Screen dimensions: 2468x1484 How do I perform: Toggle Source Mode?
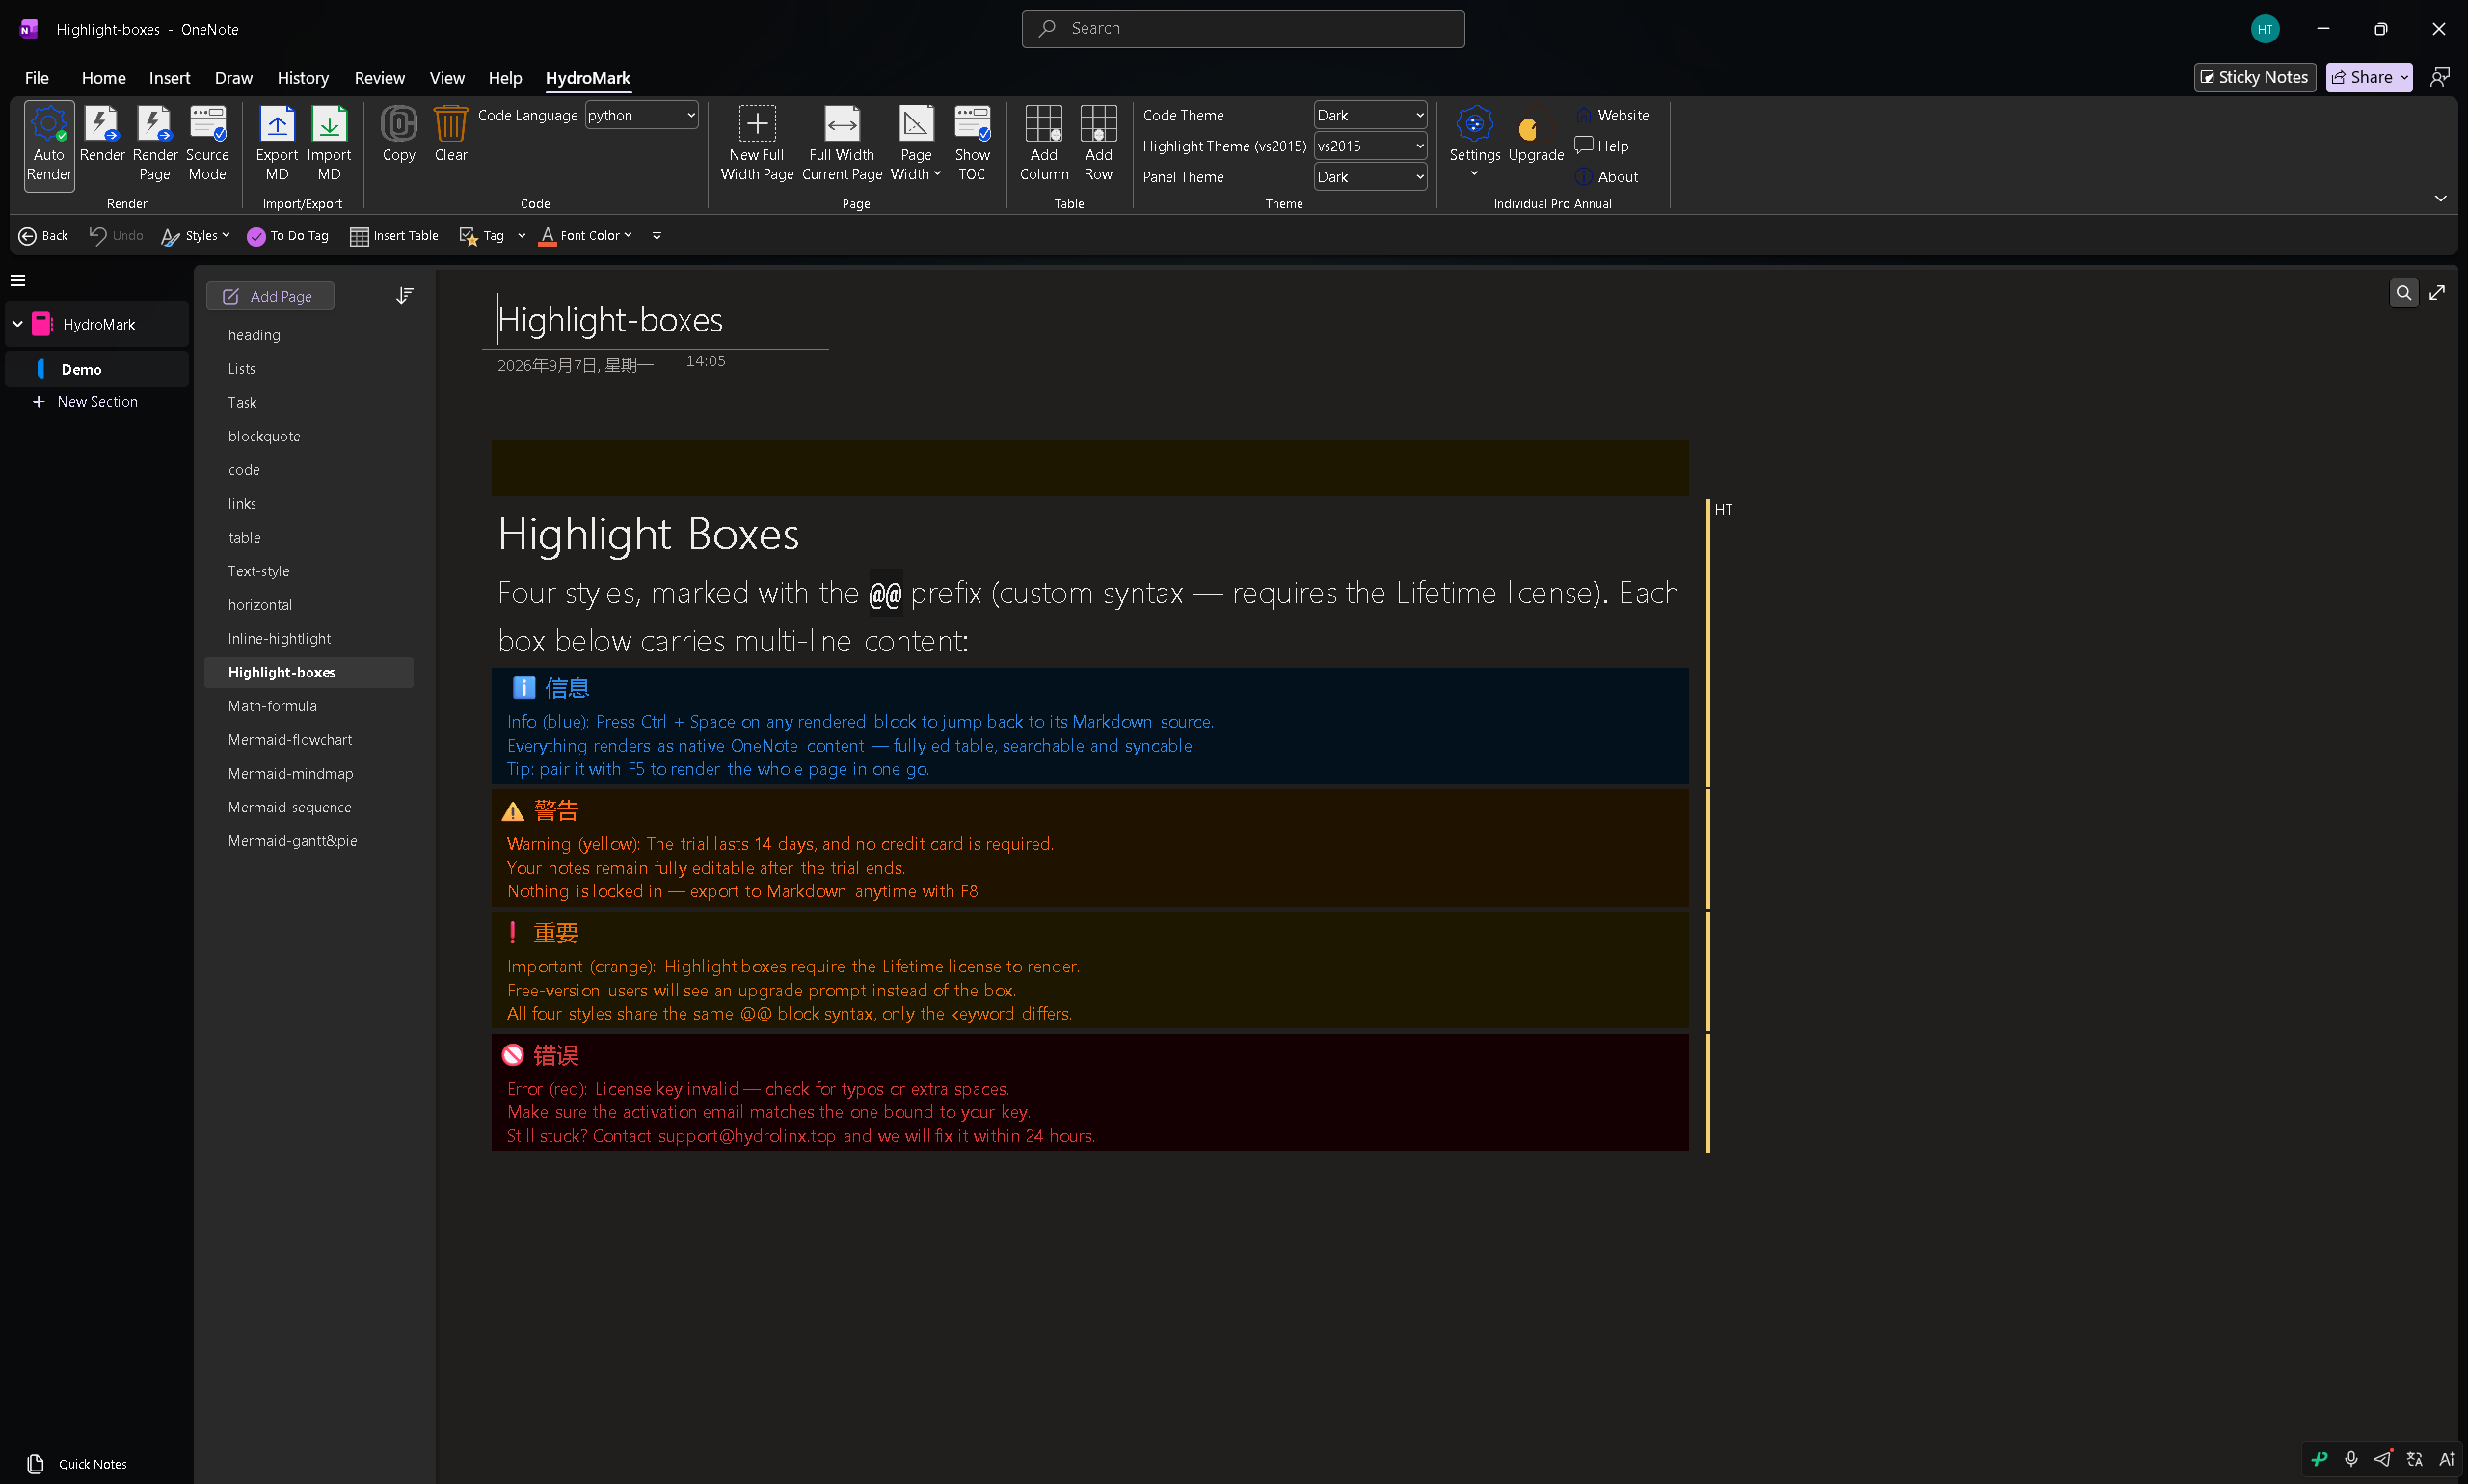click(207, 144)
